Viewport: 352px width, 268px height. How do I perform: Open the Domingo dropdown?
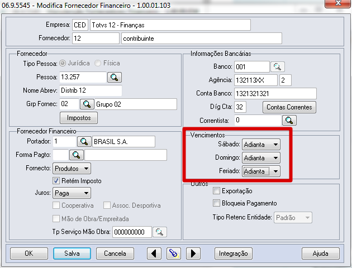coord(261,158)
